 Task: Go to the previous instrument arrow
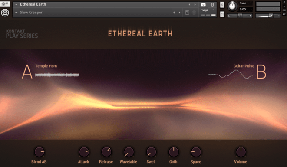pyautogui.click(x=190, y=4)
